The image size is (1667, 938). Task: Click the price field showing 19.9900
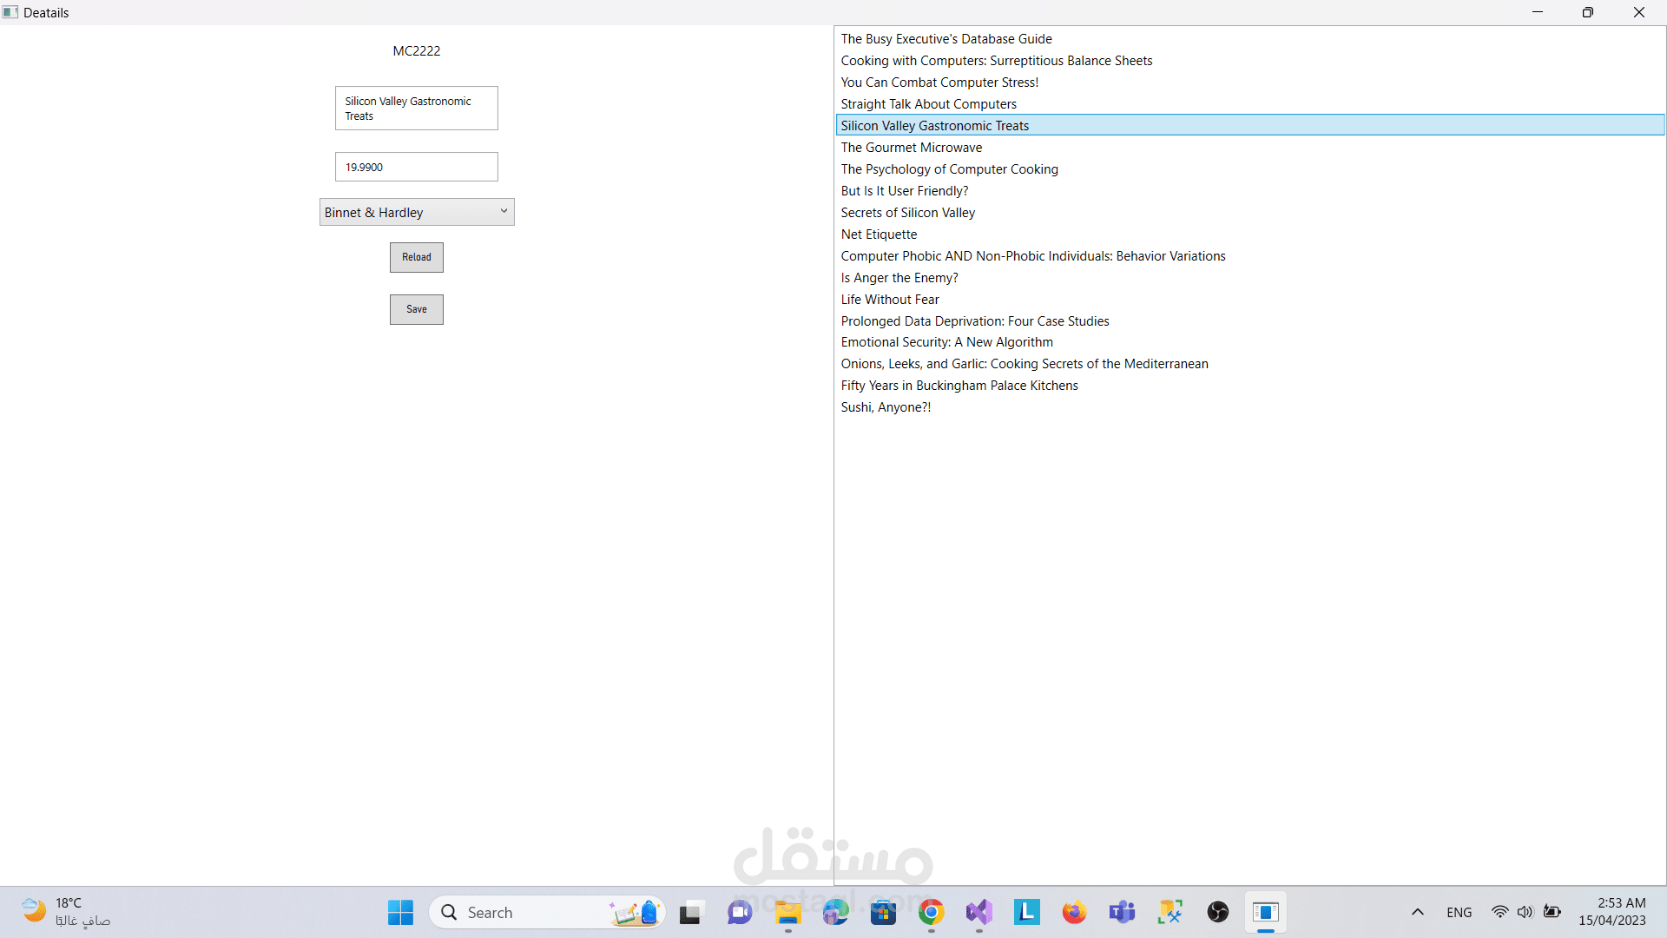416,167
